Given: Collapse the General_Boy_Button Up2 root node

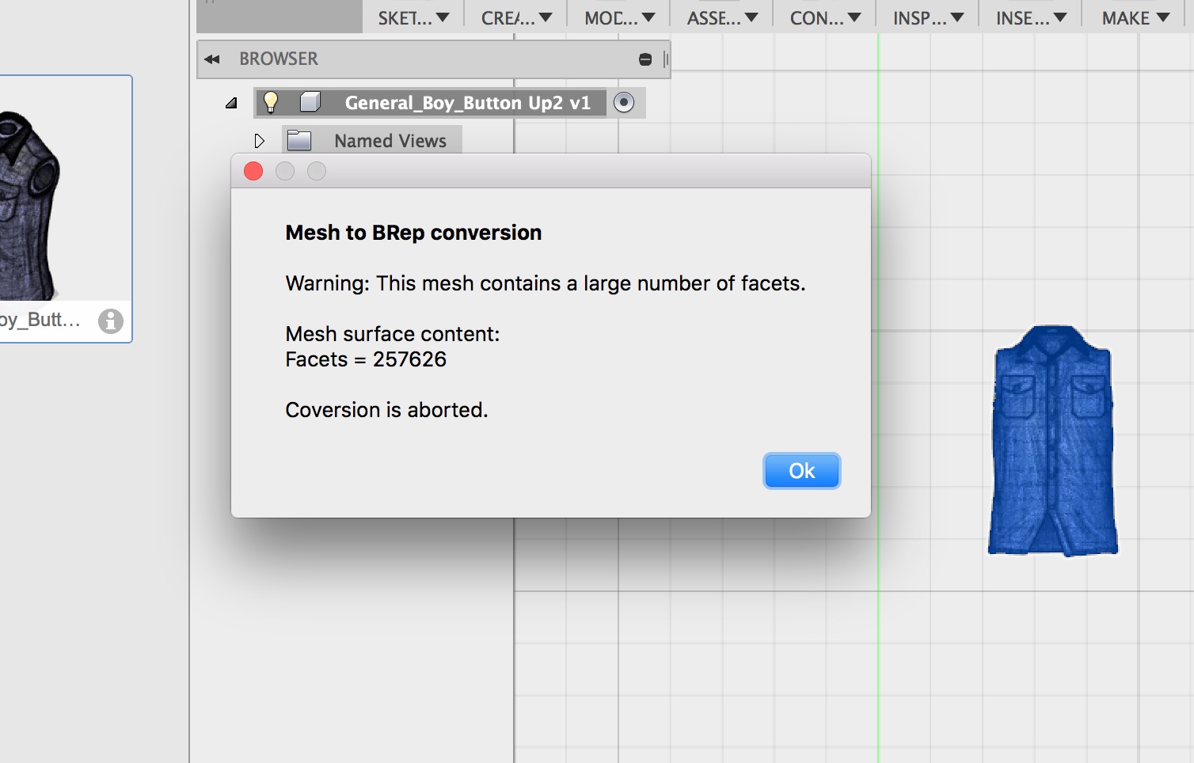Looking at the screenshot, I should point(231,103).
